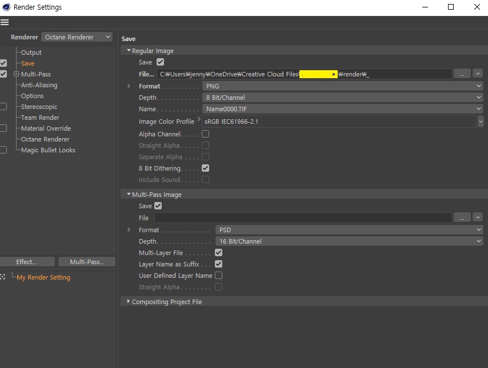Enable the Alpha Channel checkbox
Image resolution: width=488 pixels, height=368 pixels.
(x=205, y=134)
